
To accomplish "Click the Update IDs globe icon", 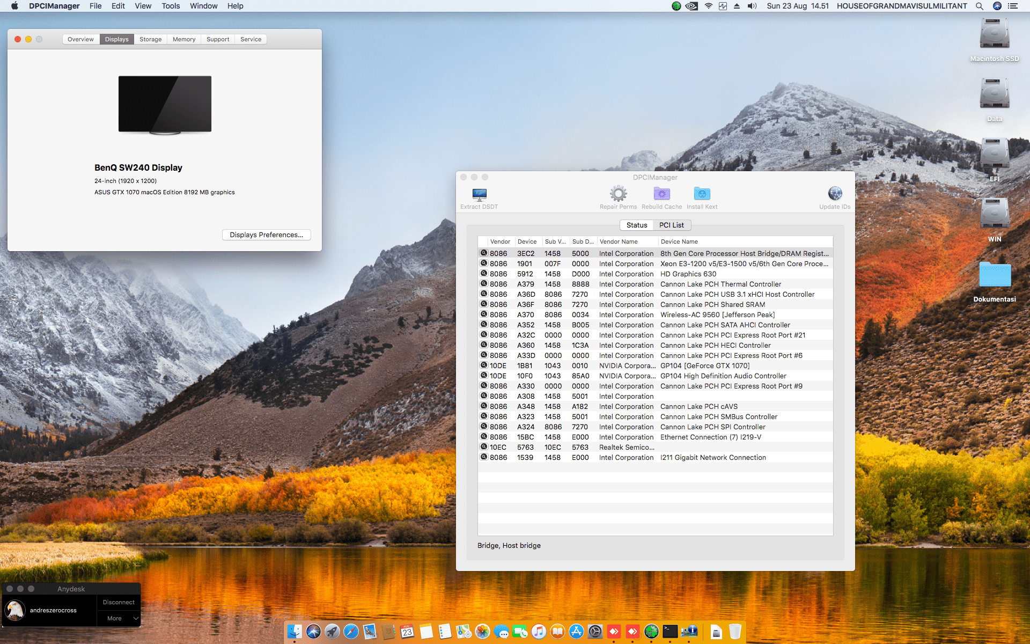I will (x=835, y=194).
